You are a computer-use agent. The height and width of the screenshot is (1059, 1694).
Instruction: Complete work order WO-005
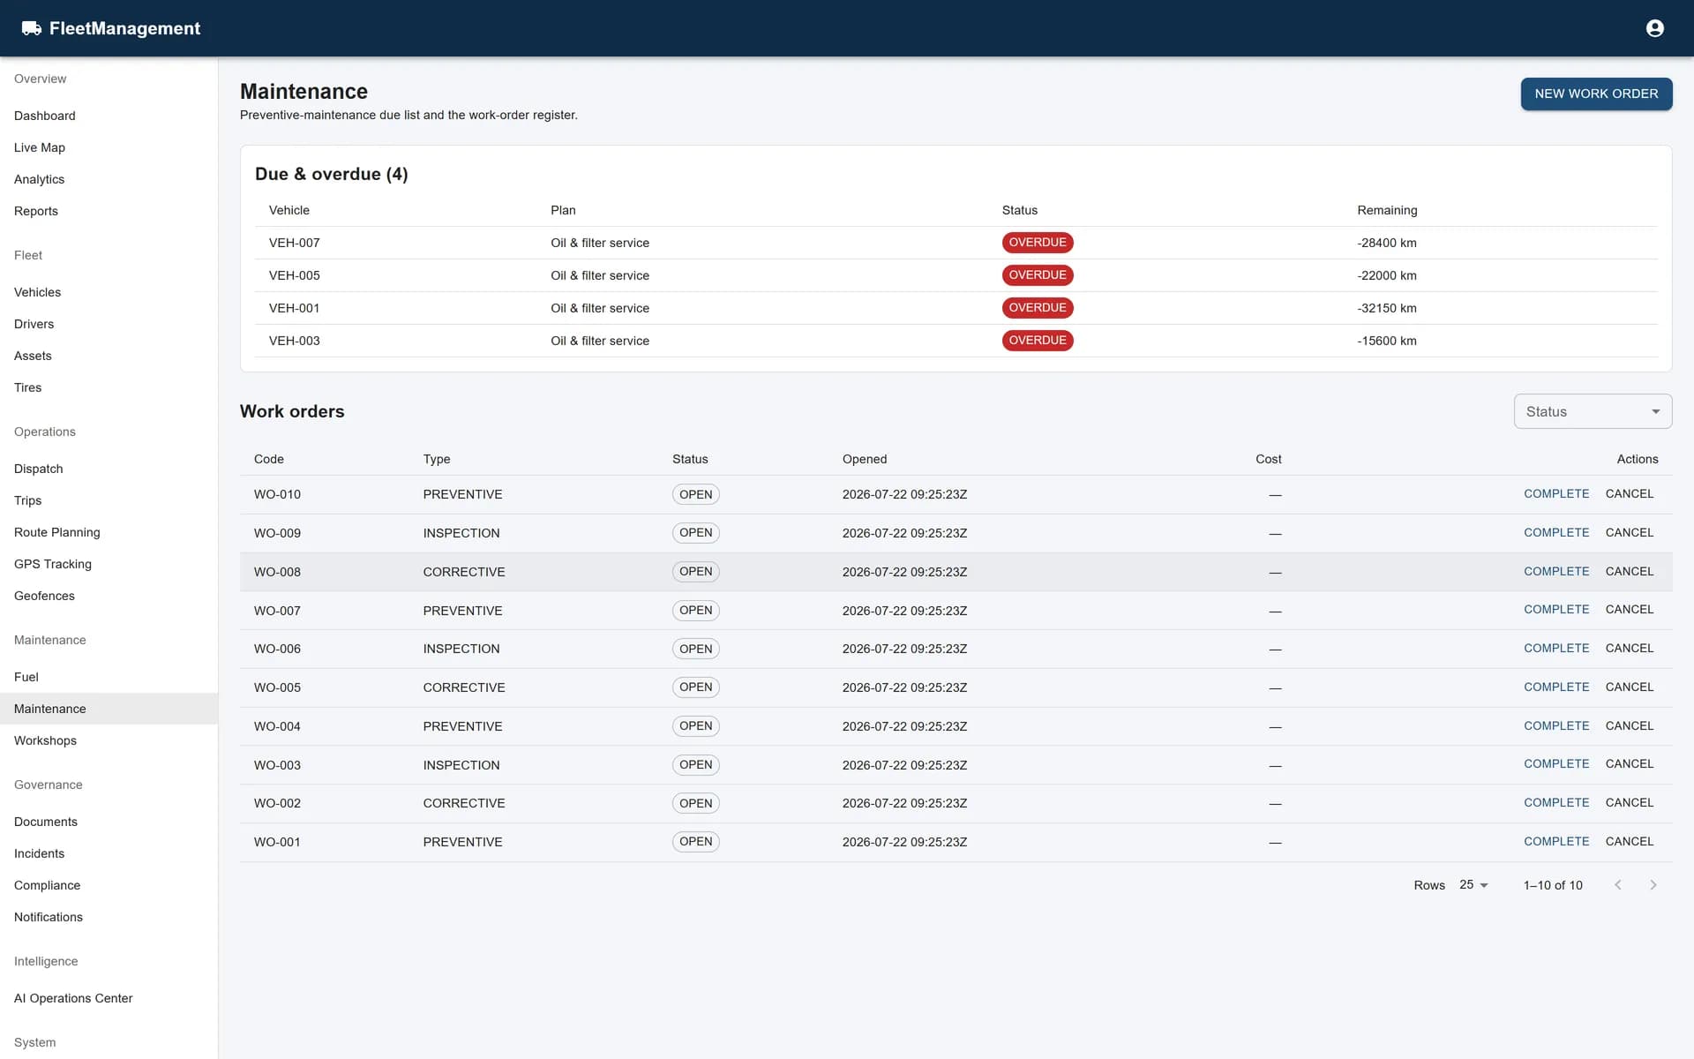point(1556,687)
